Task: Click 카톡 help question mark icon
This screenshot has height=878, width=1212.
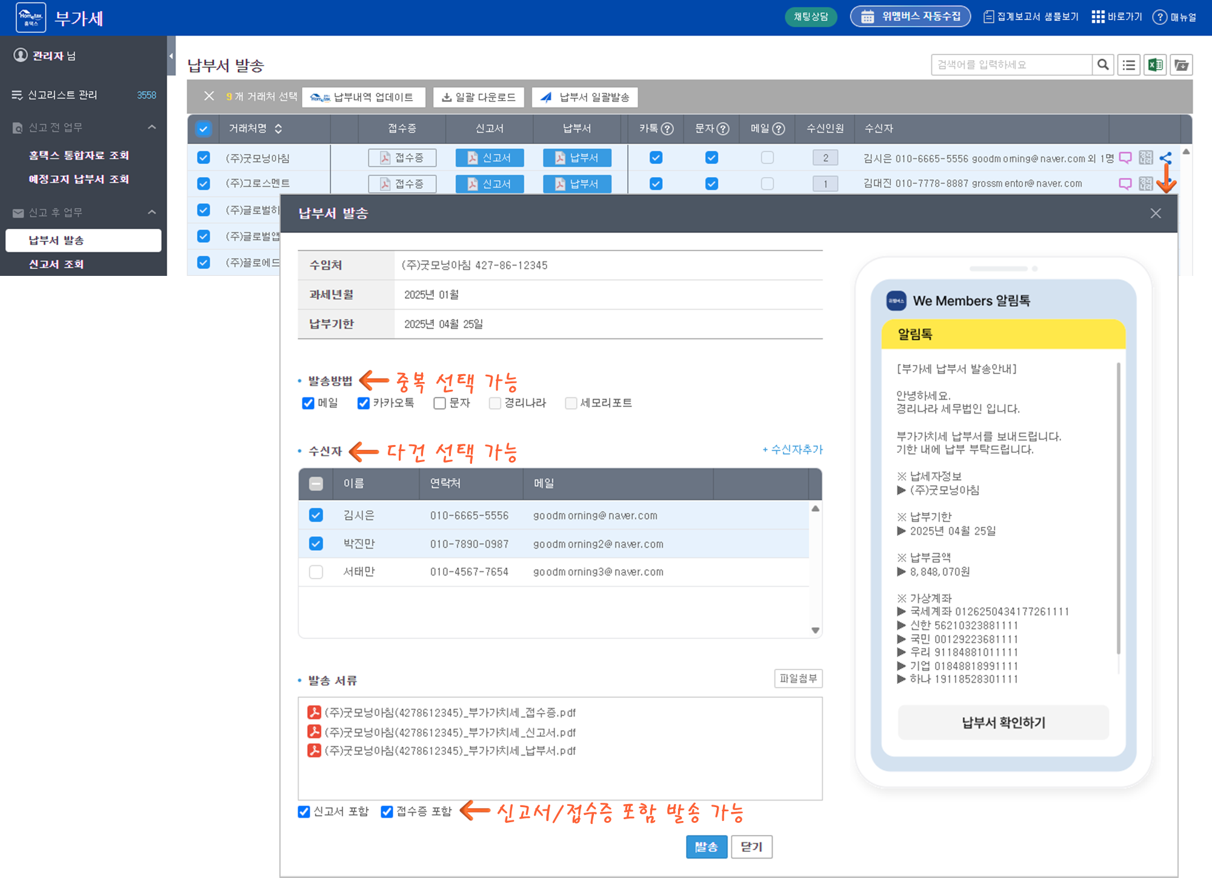Action: coord(667,129)
